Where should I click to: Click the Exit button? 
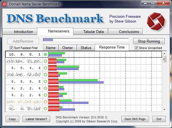[159, 119]
